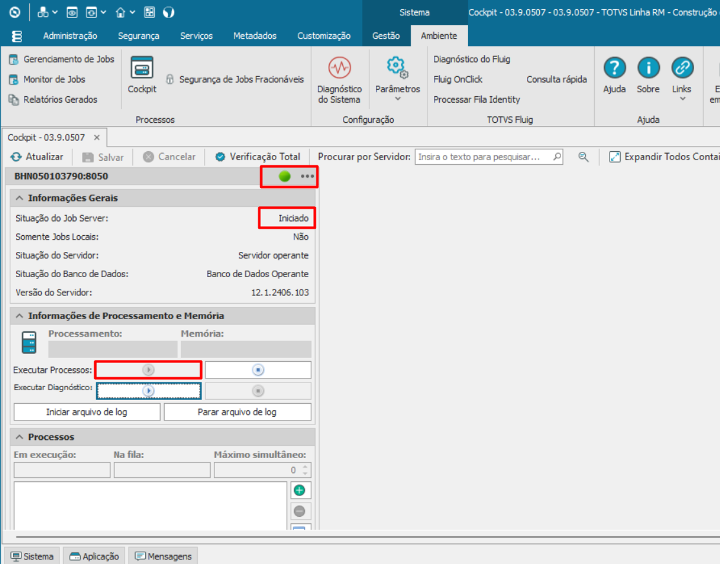This screenshot has height=564, width=720.
Task: Open the Customização ribbon tab
Action: (324, 36)
